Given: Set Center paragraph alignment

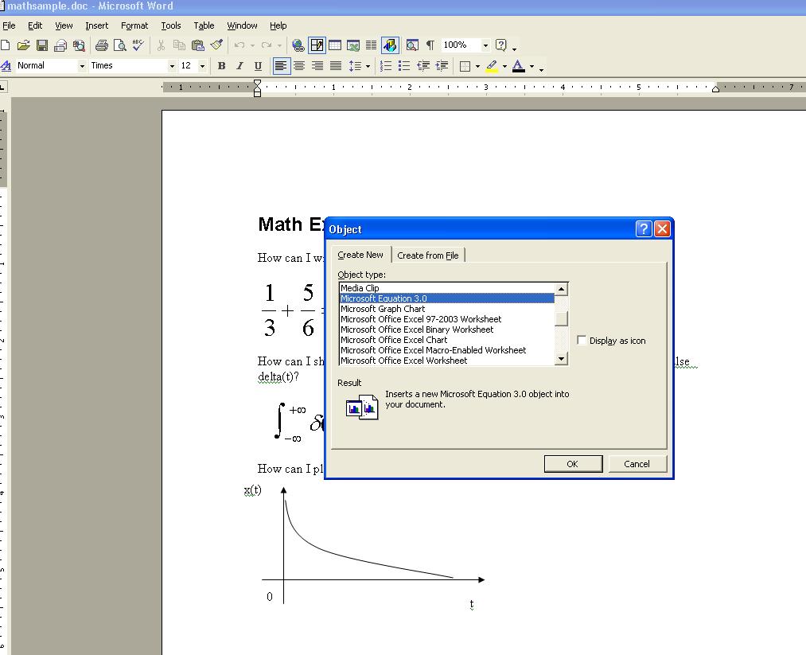Looking at the screenshot, I should coord(299,66).
